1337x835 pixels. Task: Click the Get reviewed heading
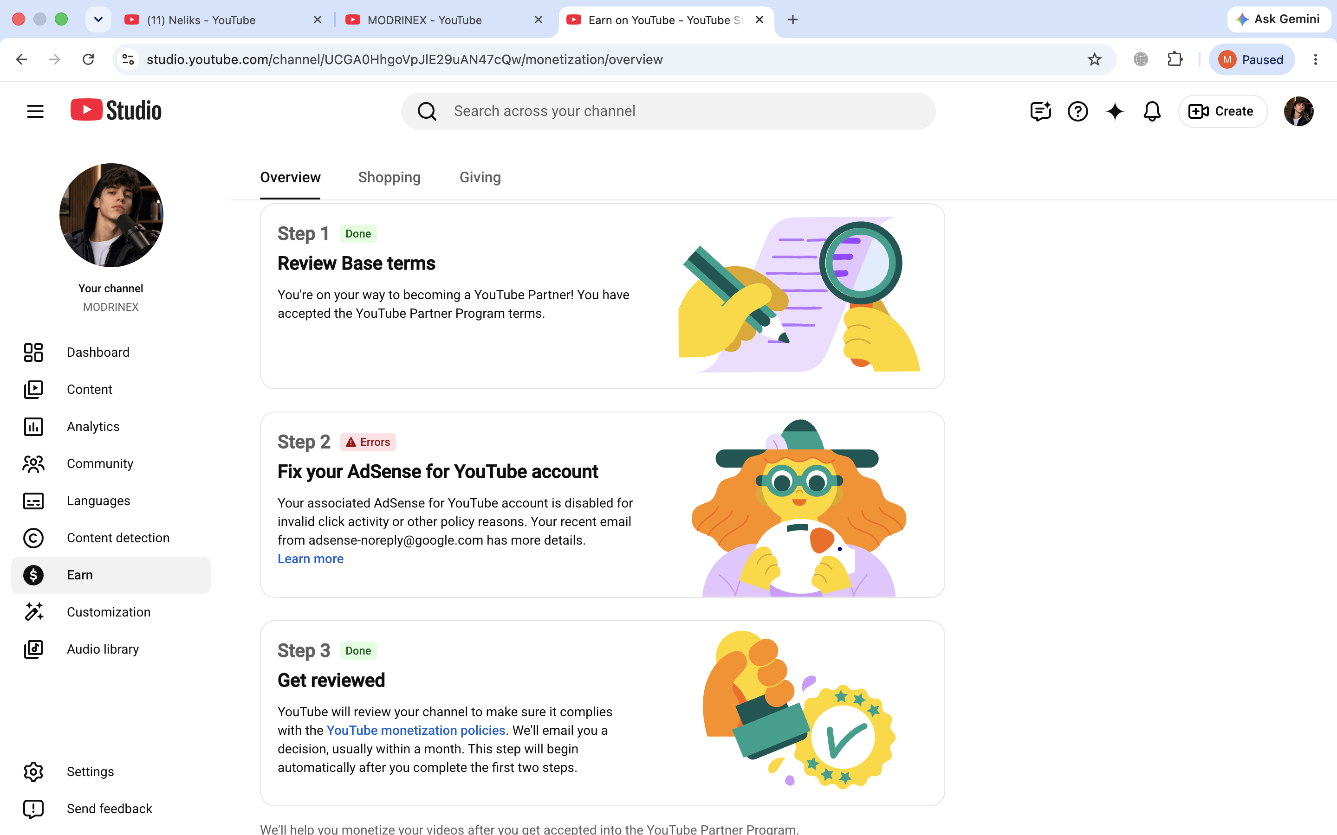(331, 681)
